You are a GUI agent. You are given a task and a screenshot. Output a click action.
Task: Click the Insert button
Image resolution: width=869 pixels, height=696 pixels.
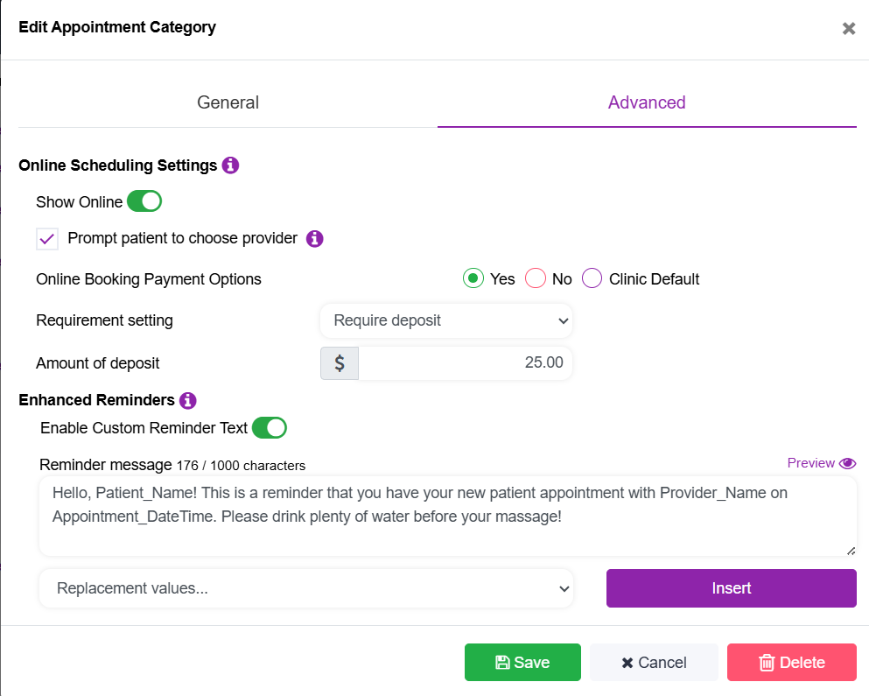coord(731,588)
